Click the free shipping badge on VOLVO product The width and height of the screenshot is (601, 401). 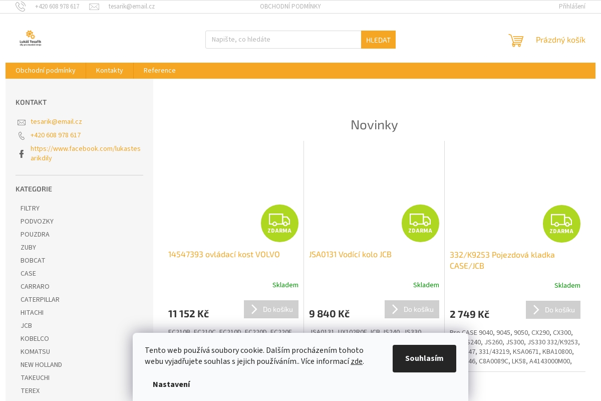point(279,223)
